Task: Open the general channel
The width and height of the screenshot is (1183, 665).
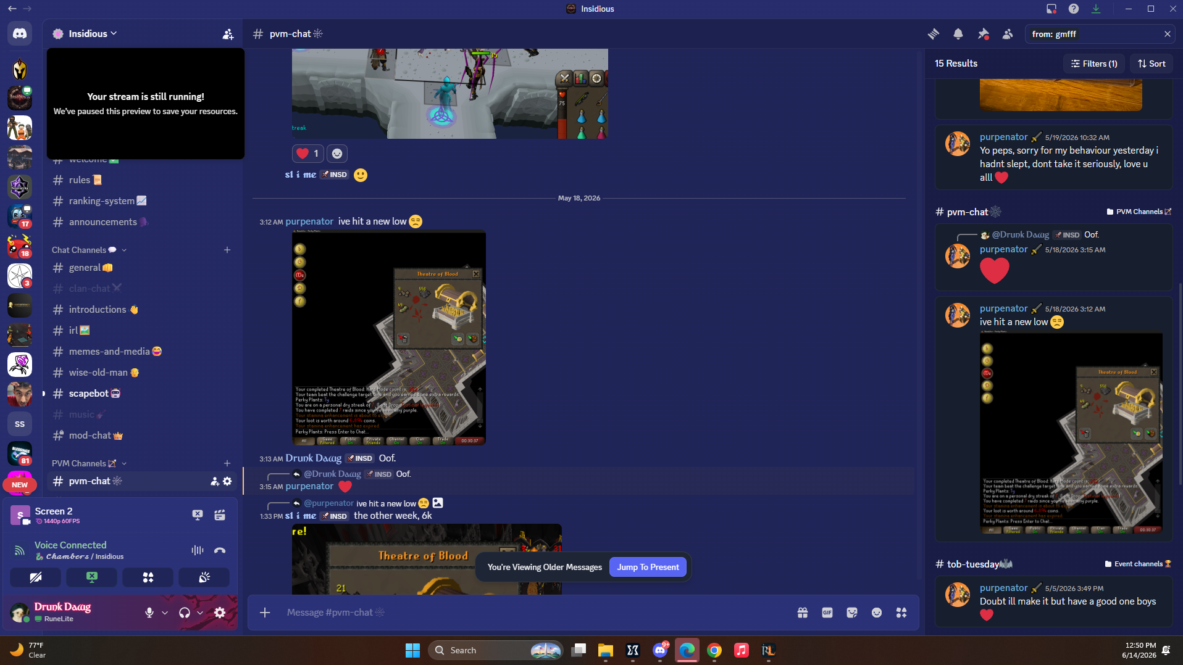Action: [x=141, y=268]
